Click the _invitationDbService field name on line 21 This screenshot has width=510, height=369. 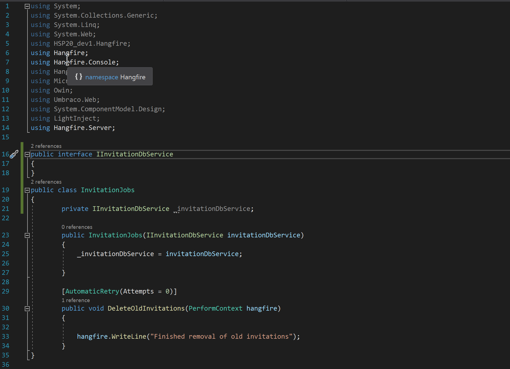click(212, 209)
